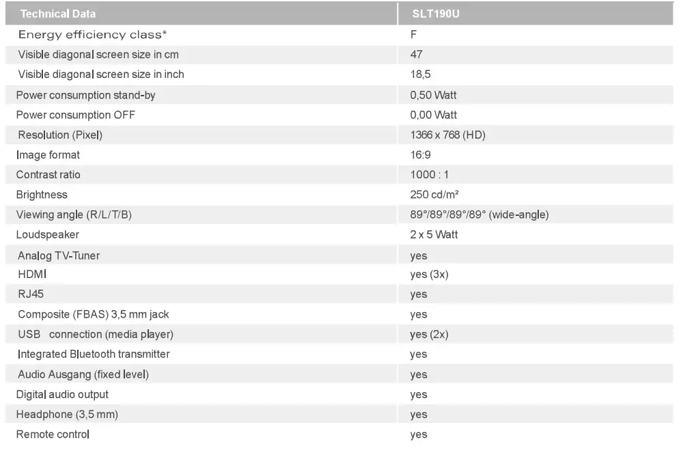Select the Contrast ratio label
Image resolution: width=683 pixels, height=472 pixels.
tap(48, 175)
